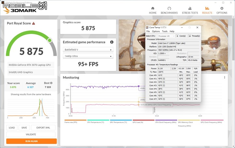Click the home house icon
Screen dimensions: 235x148
coord(153,8)
